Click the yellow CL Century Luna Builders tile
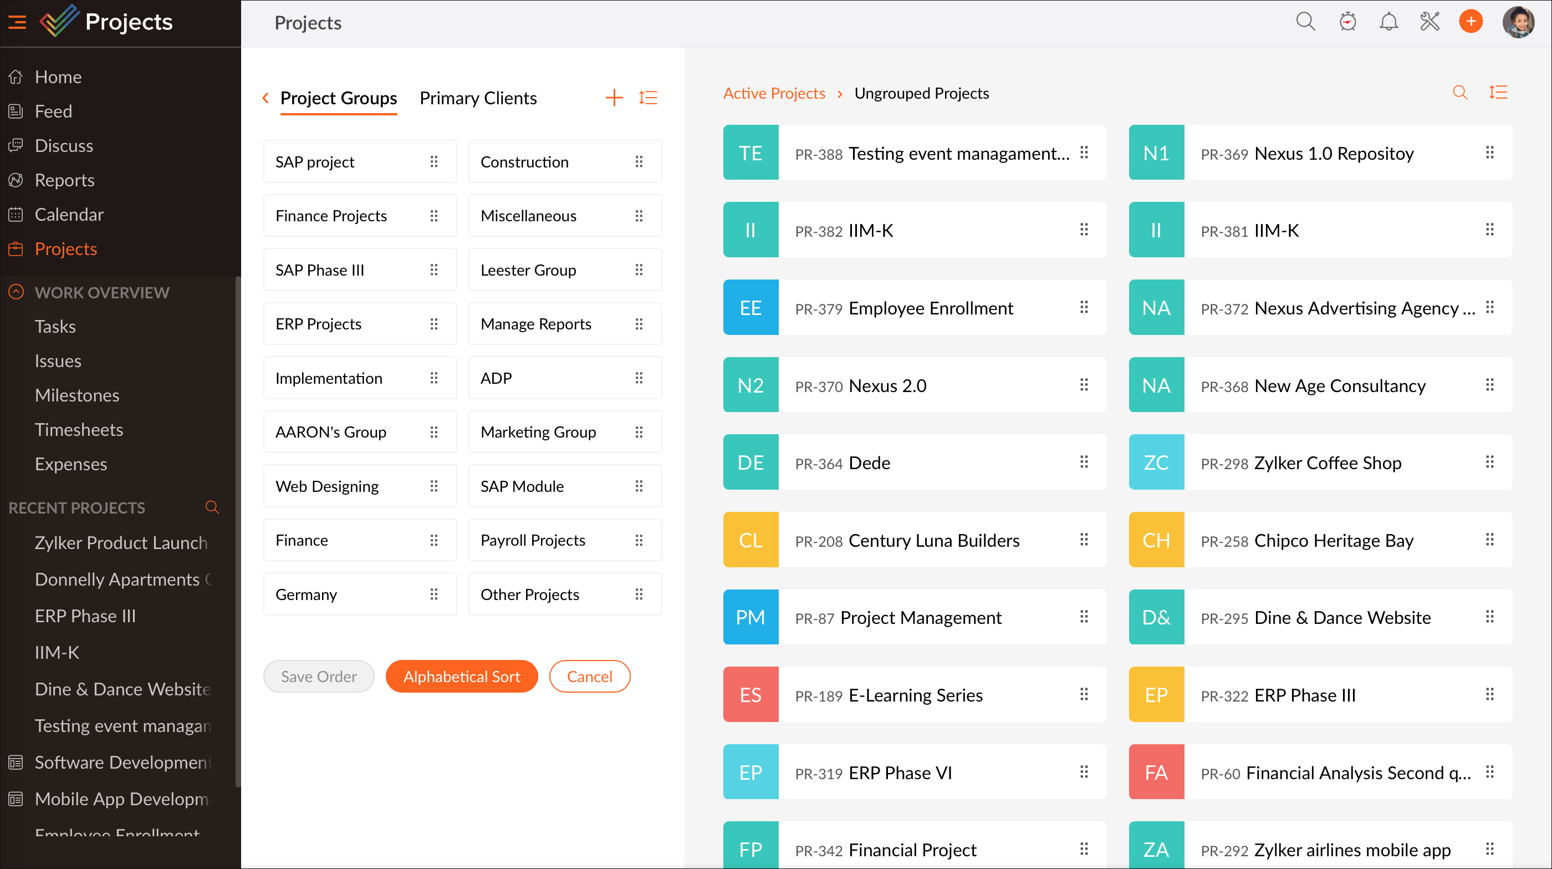Screen dimensions: 1552x869 click(x=750, y=540)
